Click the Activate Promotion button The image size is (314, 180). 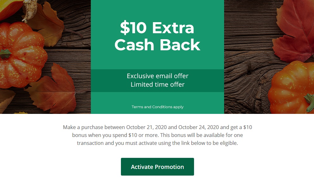tap(157, 167)
